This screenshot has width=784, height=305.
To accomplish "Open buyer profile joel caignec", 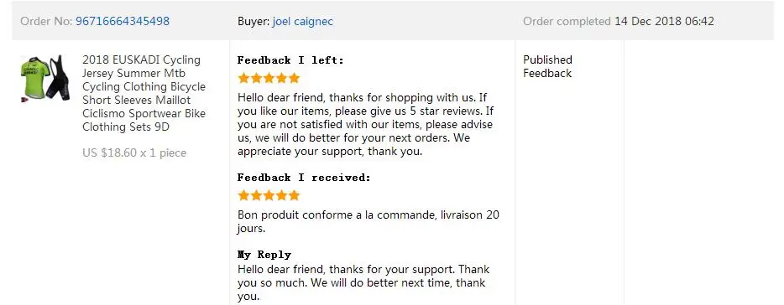I will pos(302,22).
